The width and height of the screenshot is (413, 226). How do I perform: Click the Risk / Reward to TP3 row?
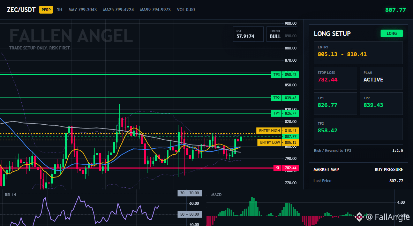358,150
